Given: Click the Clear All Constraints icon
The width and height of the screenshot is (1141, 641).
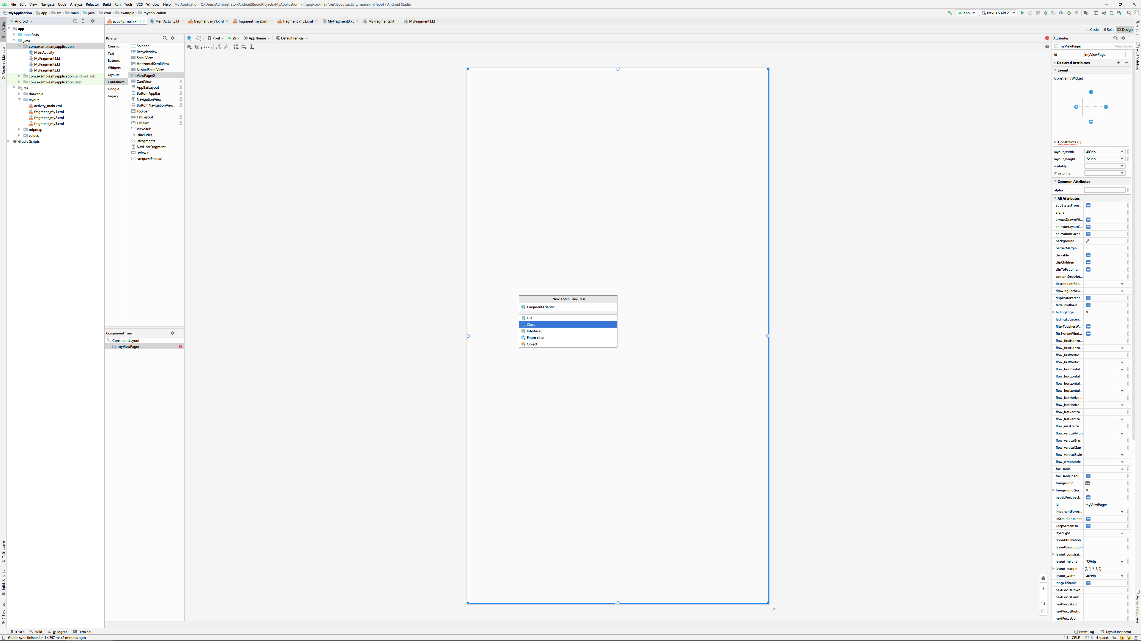Looking at the screenshot, I should 218,47.
